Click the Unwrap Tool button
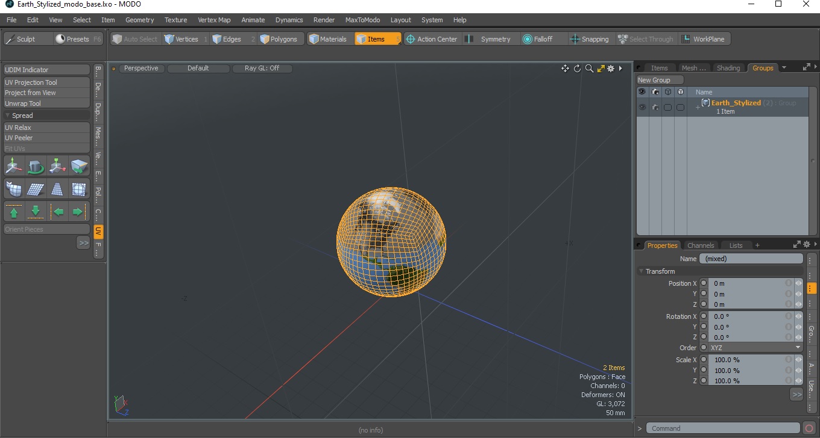The width and height of the screenshot is (820, 438). coord(47,103)
